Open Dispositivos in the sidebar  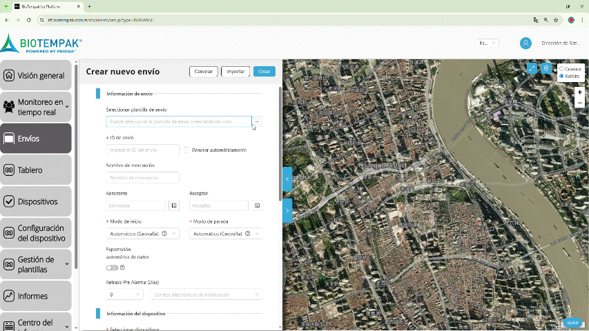[36, 201]
